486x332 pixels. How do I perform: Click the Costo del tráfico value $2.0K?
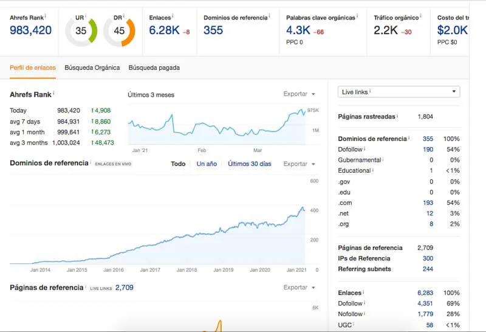click(452, 30)
